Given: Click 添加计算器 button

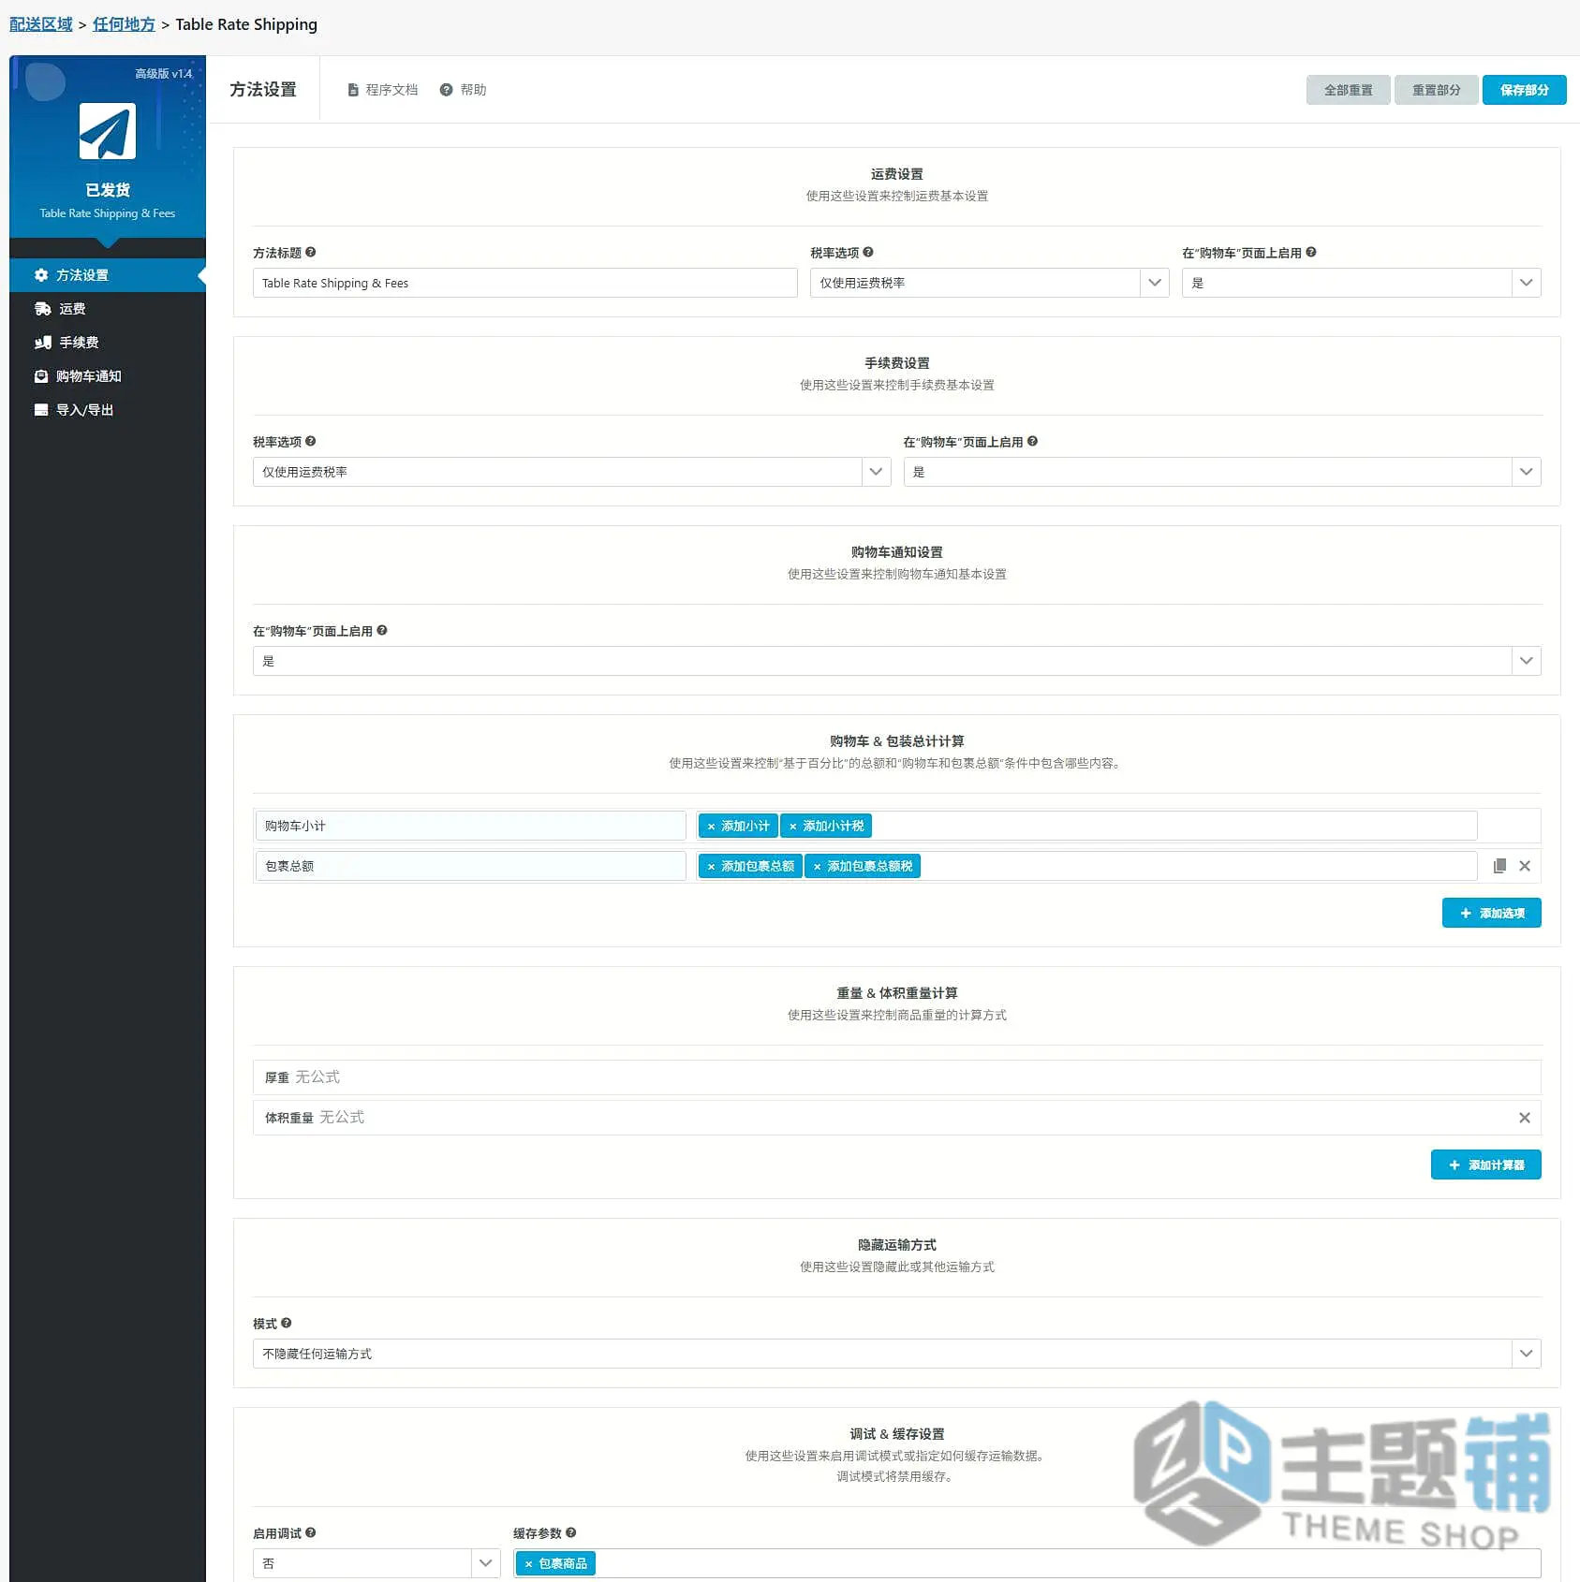Looking at the screenshot, I should point(1485,1165).
